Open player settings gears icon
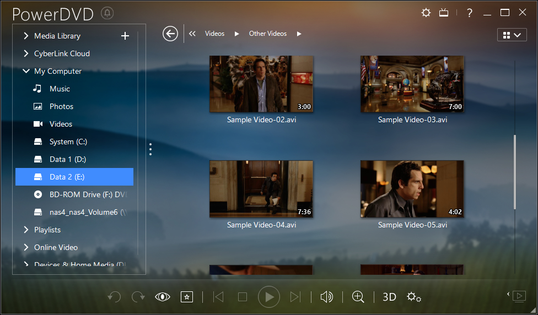 [414, 297]
